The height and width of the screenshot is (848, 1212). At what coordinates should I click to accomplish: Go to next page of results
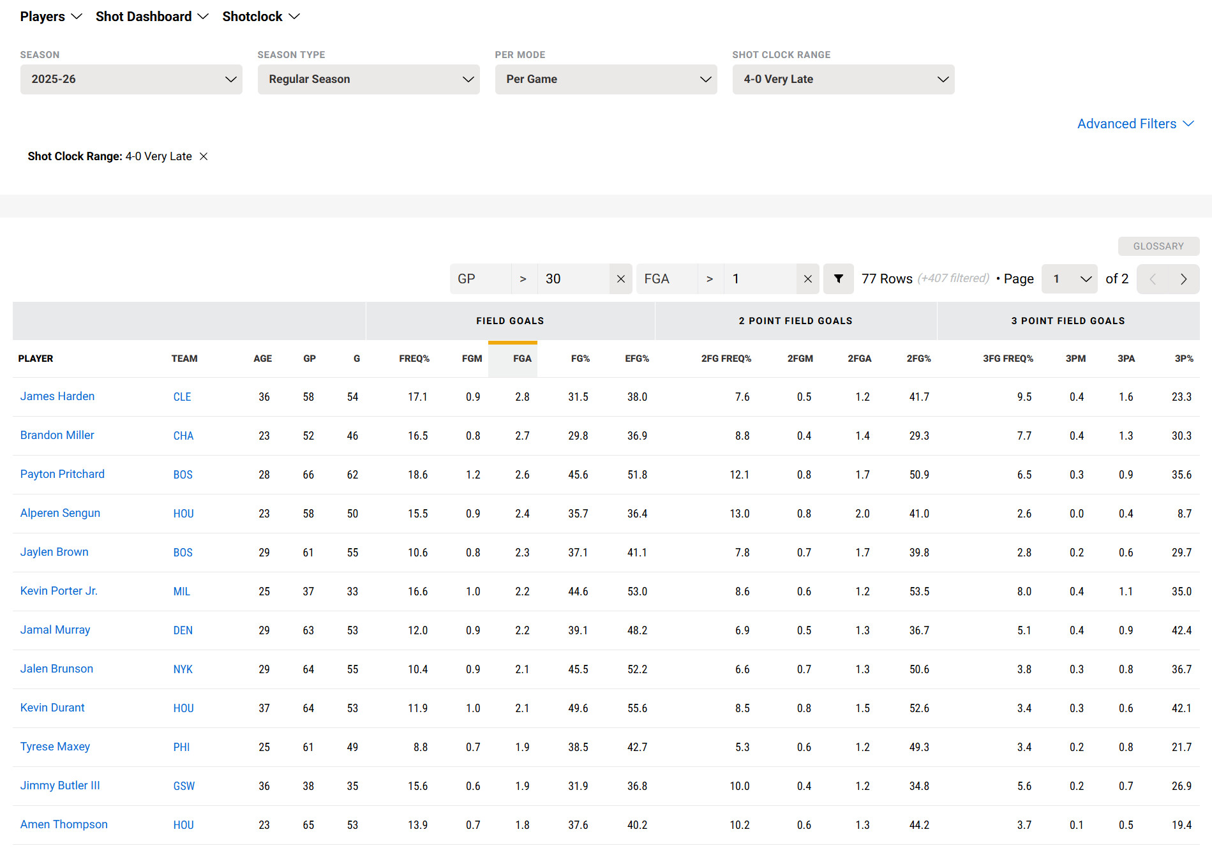[x=1183, y=279]
